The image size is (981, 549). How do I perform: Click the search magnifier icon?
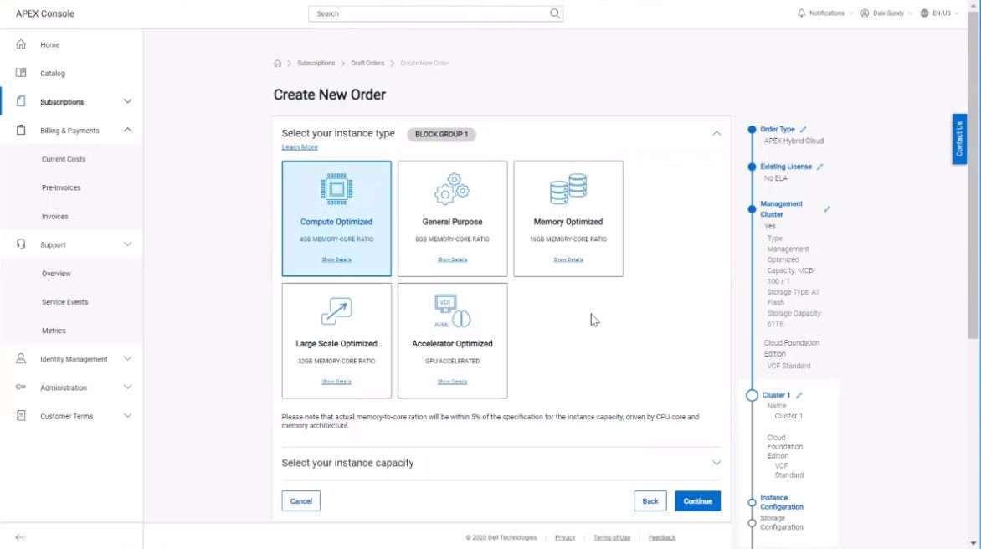point(554,13)
